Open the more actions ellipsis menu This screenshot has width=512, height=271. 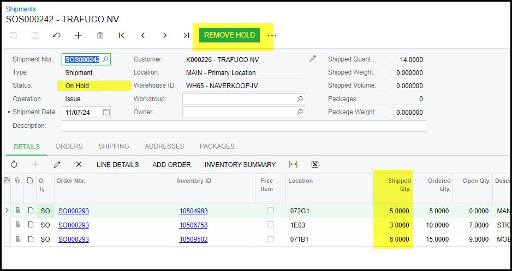pos(272,35)
